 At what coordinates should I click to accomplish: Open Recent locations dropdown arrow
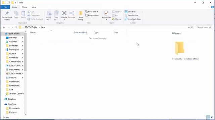point(12,27)
